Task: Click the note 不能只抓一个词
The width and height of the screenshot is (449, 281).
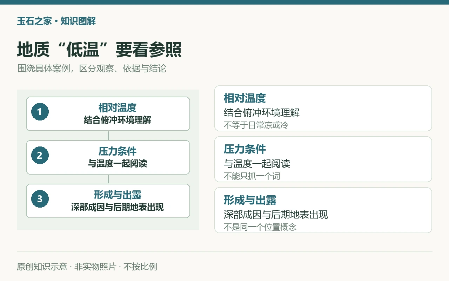Action: pos(252,176)
